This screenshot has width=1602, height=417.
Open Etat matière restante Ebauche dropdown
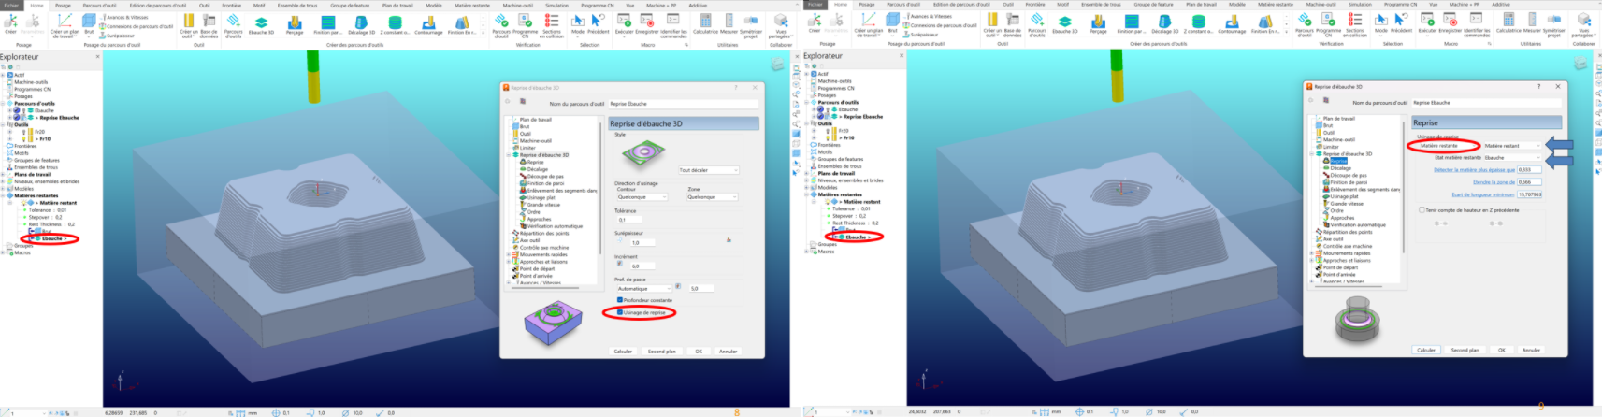point(1513,158)
